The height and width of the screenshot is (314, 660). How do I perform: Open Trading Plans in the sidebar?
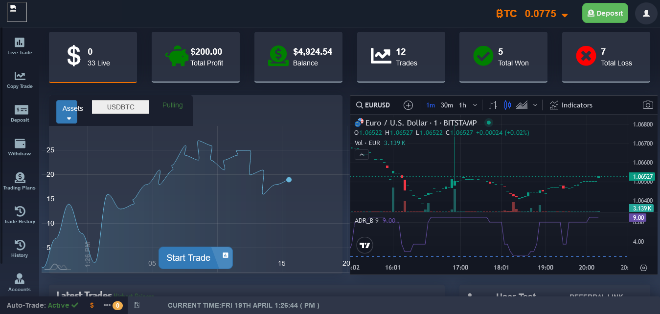pos(20,181)
